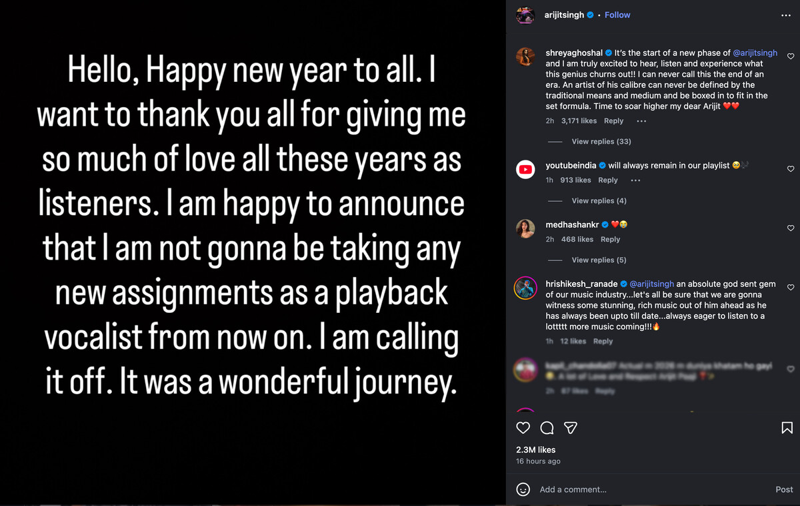Viewport: 800px width, 506px height.
Task: Open arijitsingh profile picture
Action: coord(525,15)
